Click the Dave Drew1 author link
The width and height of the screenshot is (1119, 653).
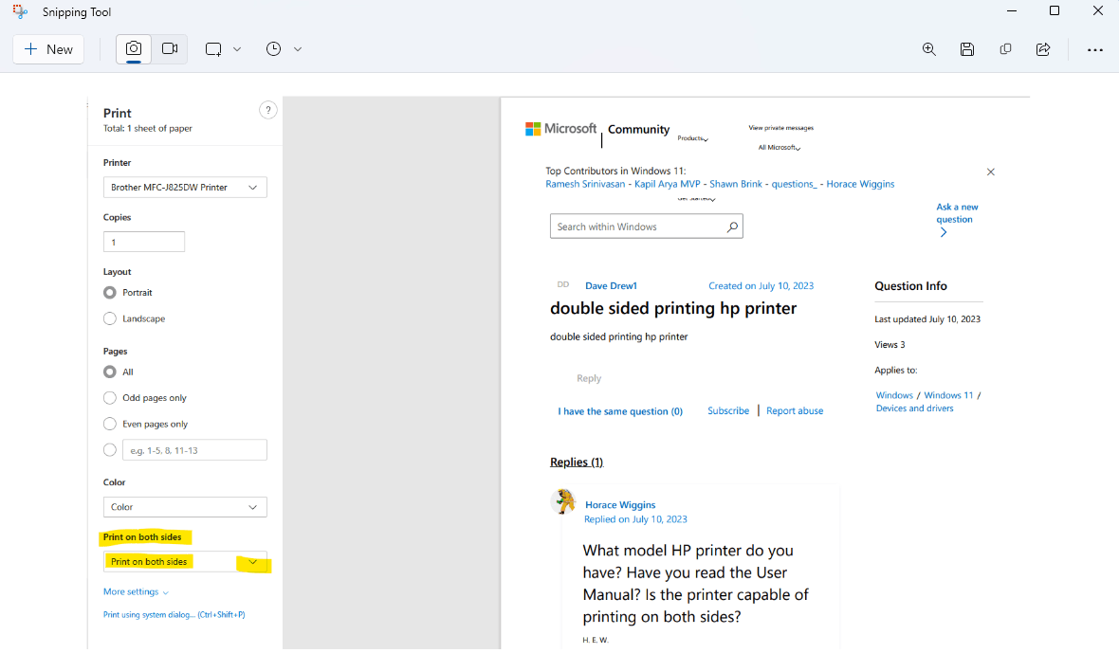point(611,286)
